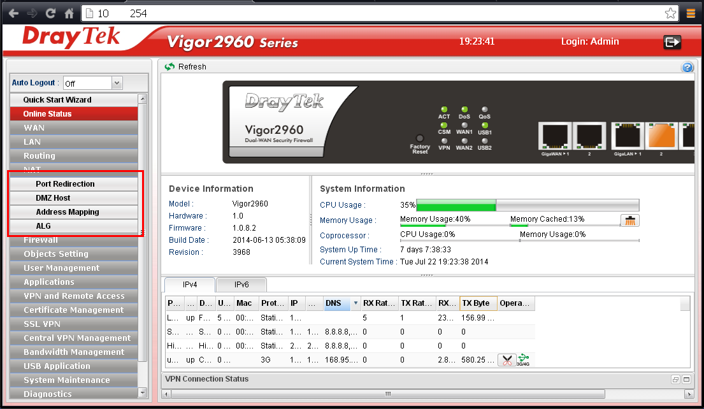Open Certificate Management menu
This screenshot has height=409, width=704.
pos(74,310)
